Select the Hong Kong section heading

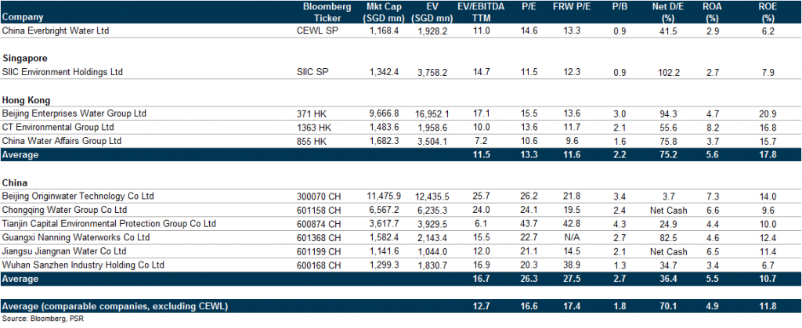pos(26,100)
